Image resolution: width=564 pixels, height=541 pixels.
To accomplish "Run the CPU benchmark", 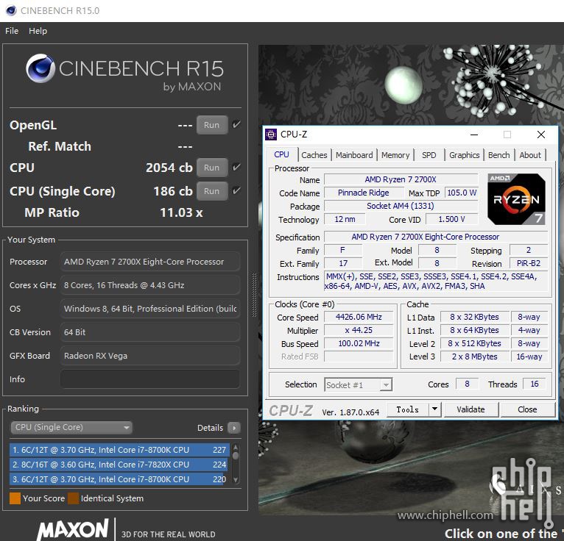I will coord(212,168).
